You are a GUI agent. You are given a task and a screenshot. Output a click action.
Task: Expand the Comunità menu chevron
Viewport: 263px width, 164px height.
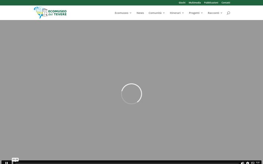click(164, 13)
